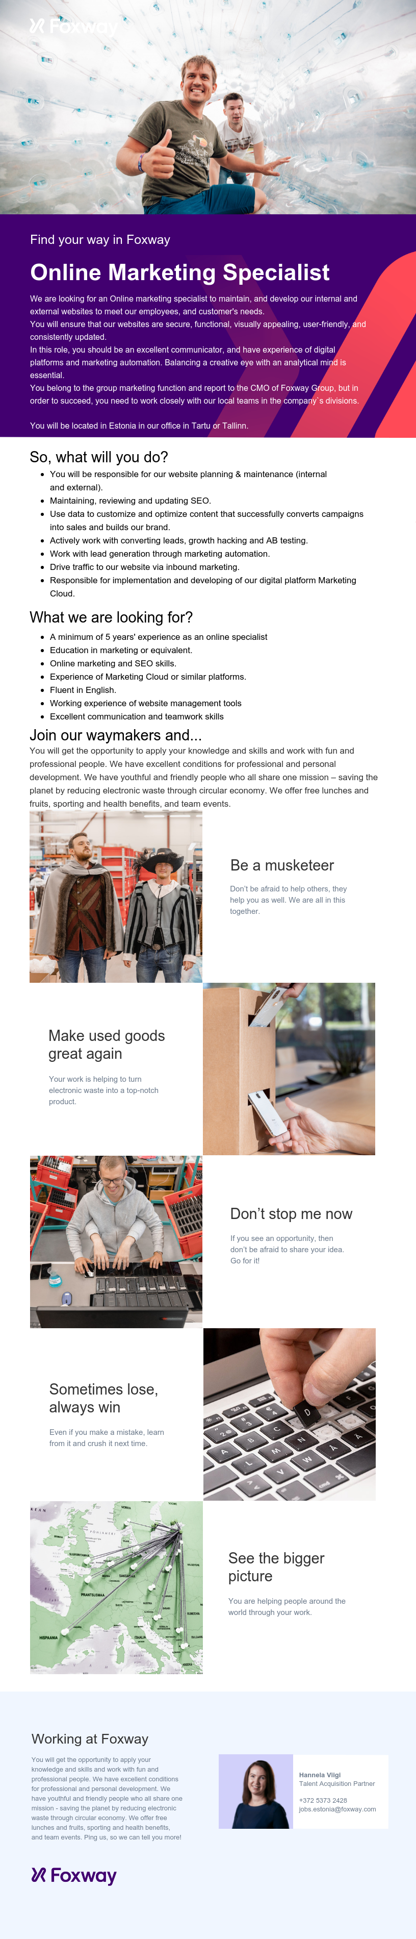Open the phone in cardboard box image

[289, 1069]
